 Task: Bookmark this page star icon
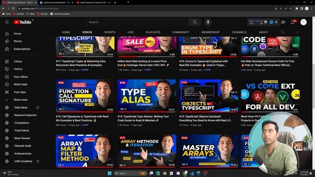click(290, 9)
